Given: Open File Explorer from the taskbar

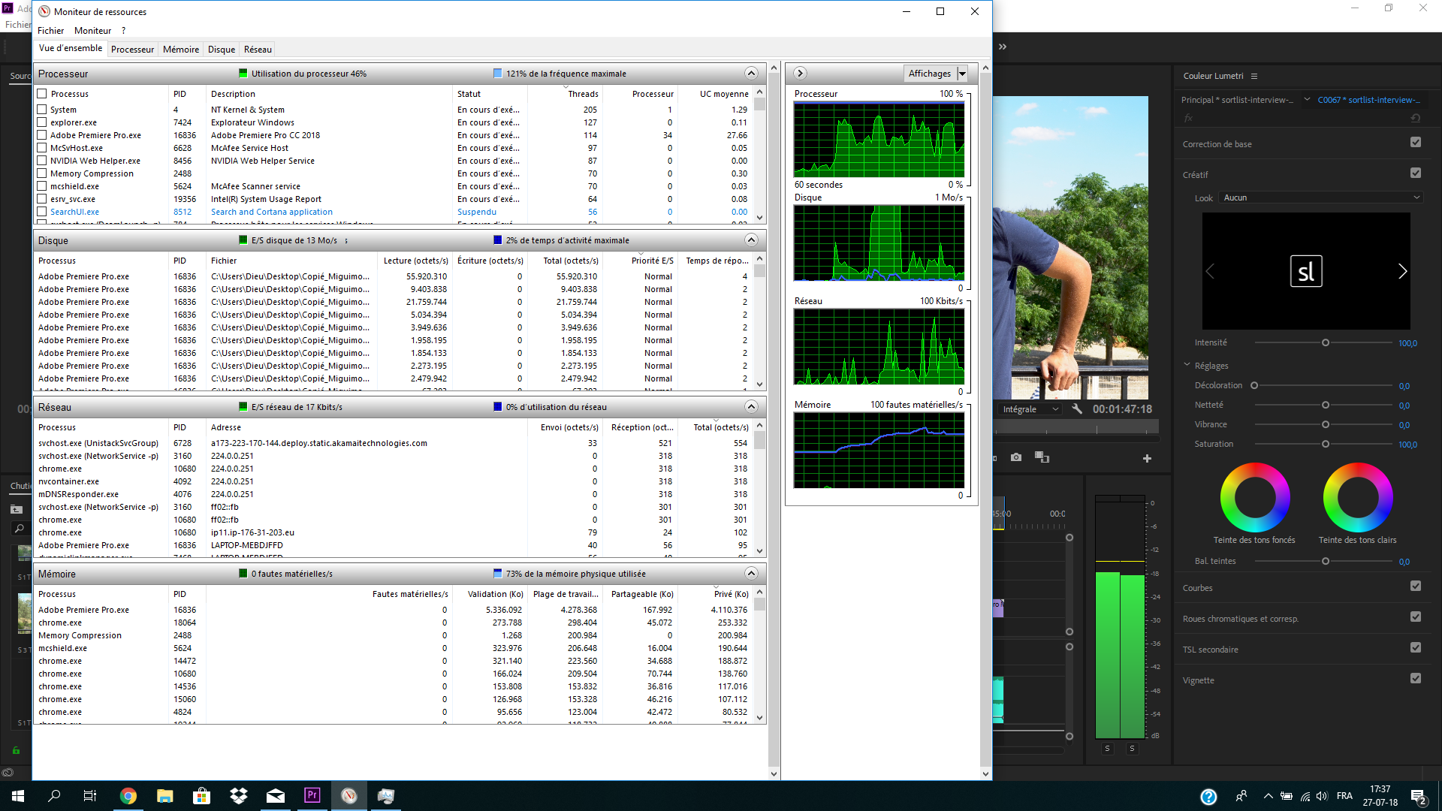Looking at the screenshot, I should (x=165, y=796).
